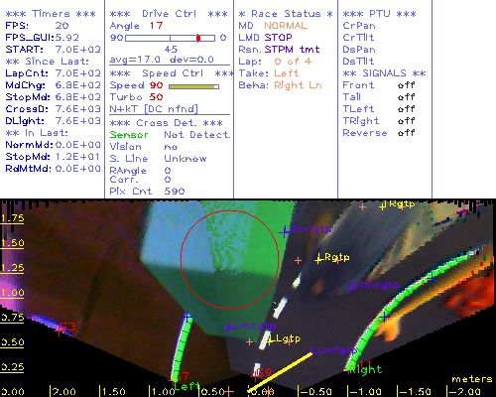Click the Front signal off indicator

pos(406,85)
